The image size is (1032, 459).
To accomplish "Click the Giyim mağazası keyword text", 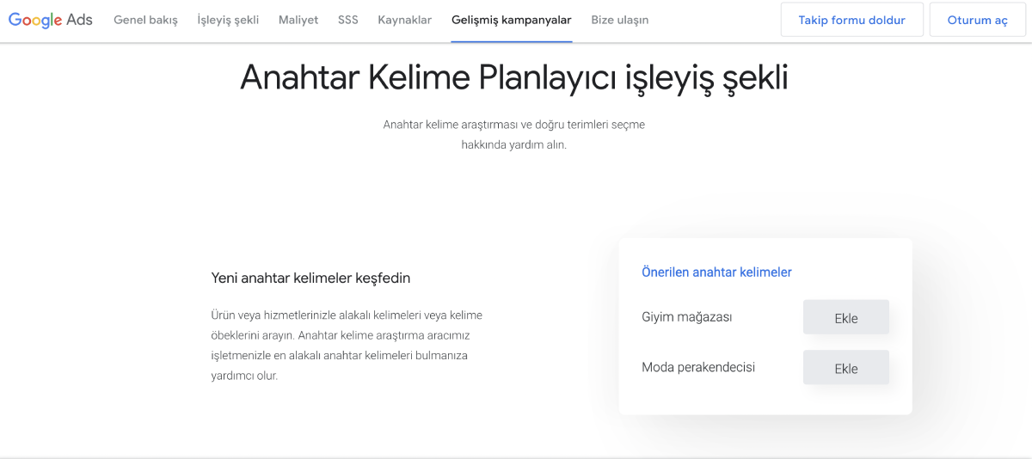I will tap(687, 317).
